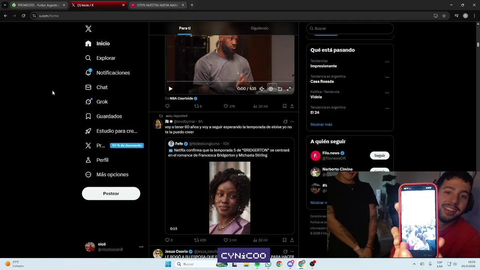The image size is (480, 270).
Task: Expand the video to fullscreen
Action: pyautogui.click(x=289, y=89)
